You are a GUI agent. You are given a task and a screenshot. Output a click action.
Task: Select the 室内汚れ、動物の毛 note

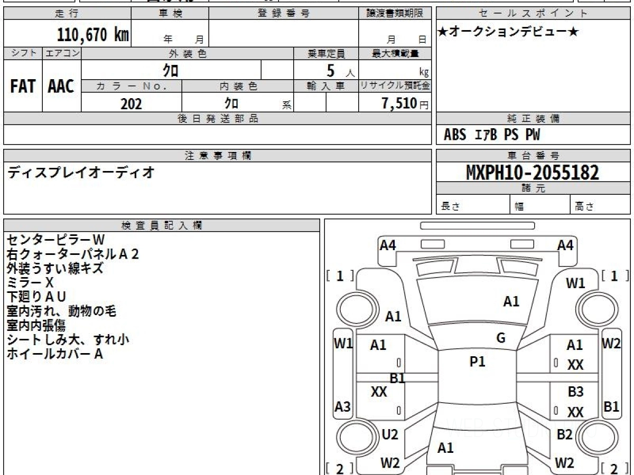click(61, 311)
